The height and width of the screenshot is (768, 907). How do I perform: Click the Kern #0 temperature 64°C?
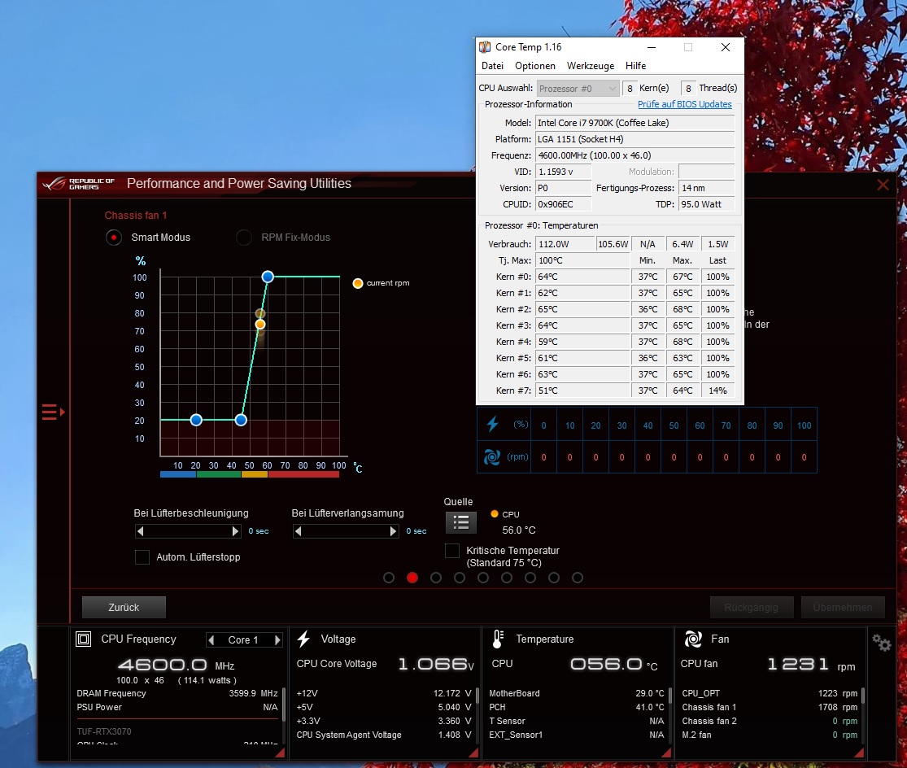click(583, 277)
